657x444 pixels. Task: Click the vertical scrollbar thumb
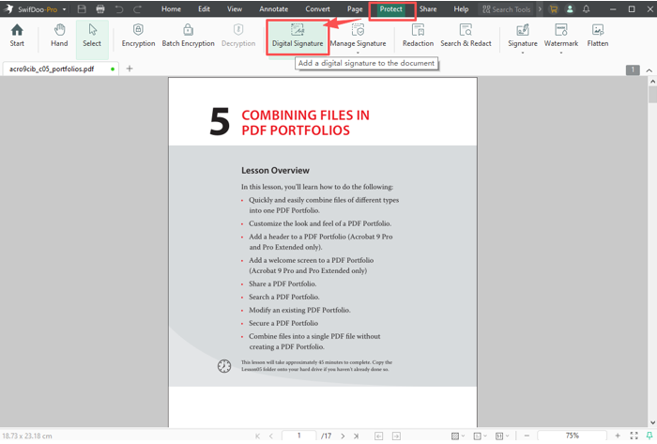(x=652, y=94)
